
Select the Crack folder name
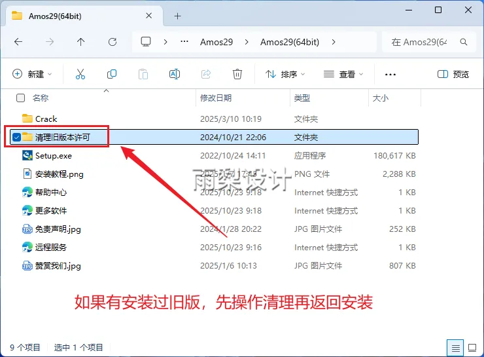46,119
